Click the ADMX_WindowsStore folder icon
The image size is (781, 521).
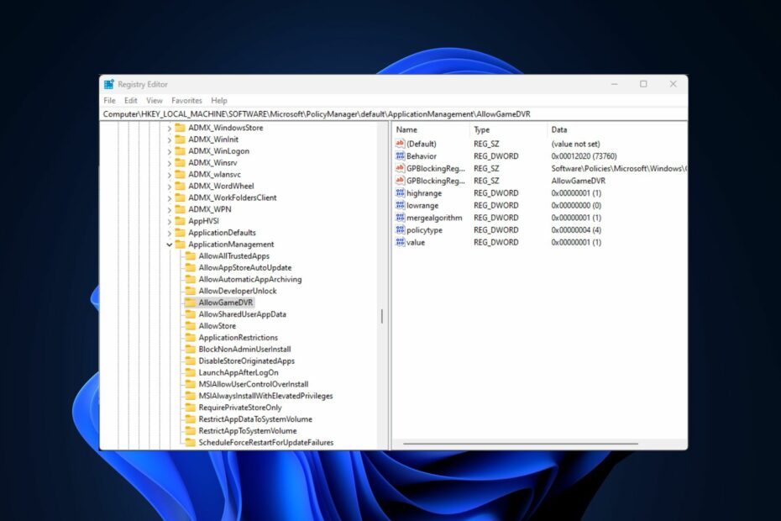click(x=180, y=128)
